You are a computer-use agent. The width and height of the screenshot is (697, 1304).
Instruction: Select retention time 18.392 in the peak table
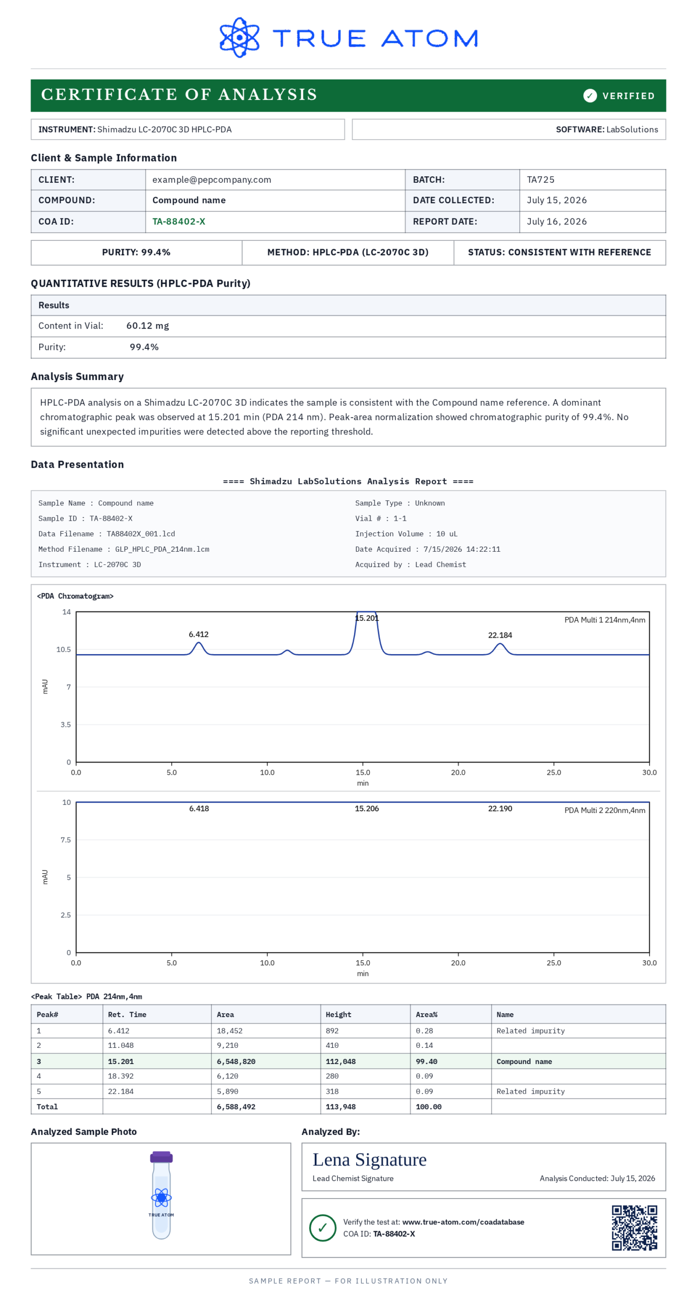pyautogui.click(x=121, y=1076)
